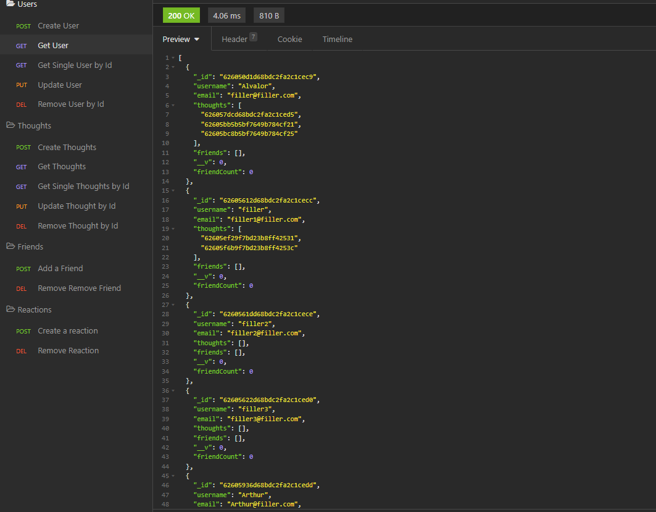Open the Preview mode dropdown
The width and height of the screenshot is (656, 512).
tap(181, 39)
